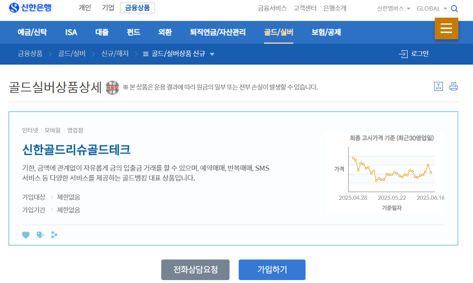Click the 로그인 arrow icon
Image resolution: width=473 pixels, height=283 pixels.
click(404, 54)
